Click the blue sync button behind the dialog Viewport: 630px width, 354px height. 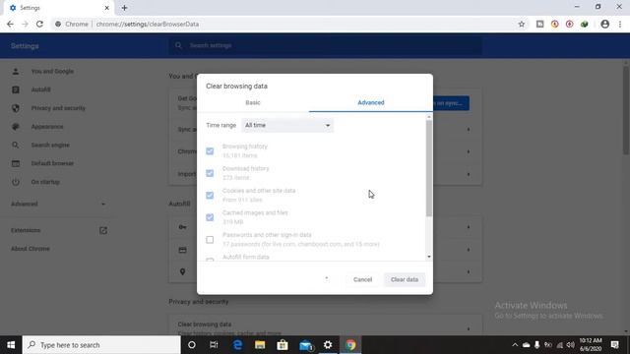pos(451,103)
